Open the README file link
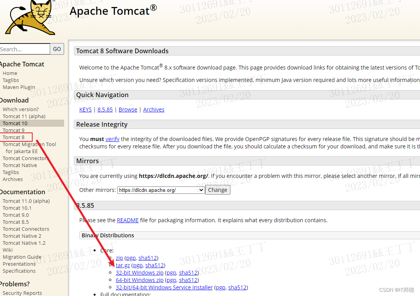Viewport: 420px width, 296px height. (x=128, y=220)
